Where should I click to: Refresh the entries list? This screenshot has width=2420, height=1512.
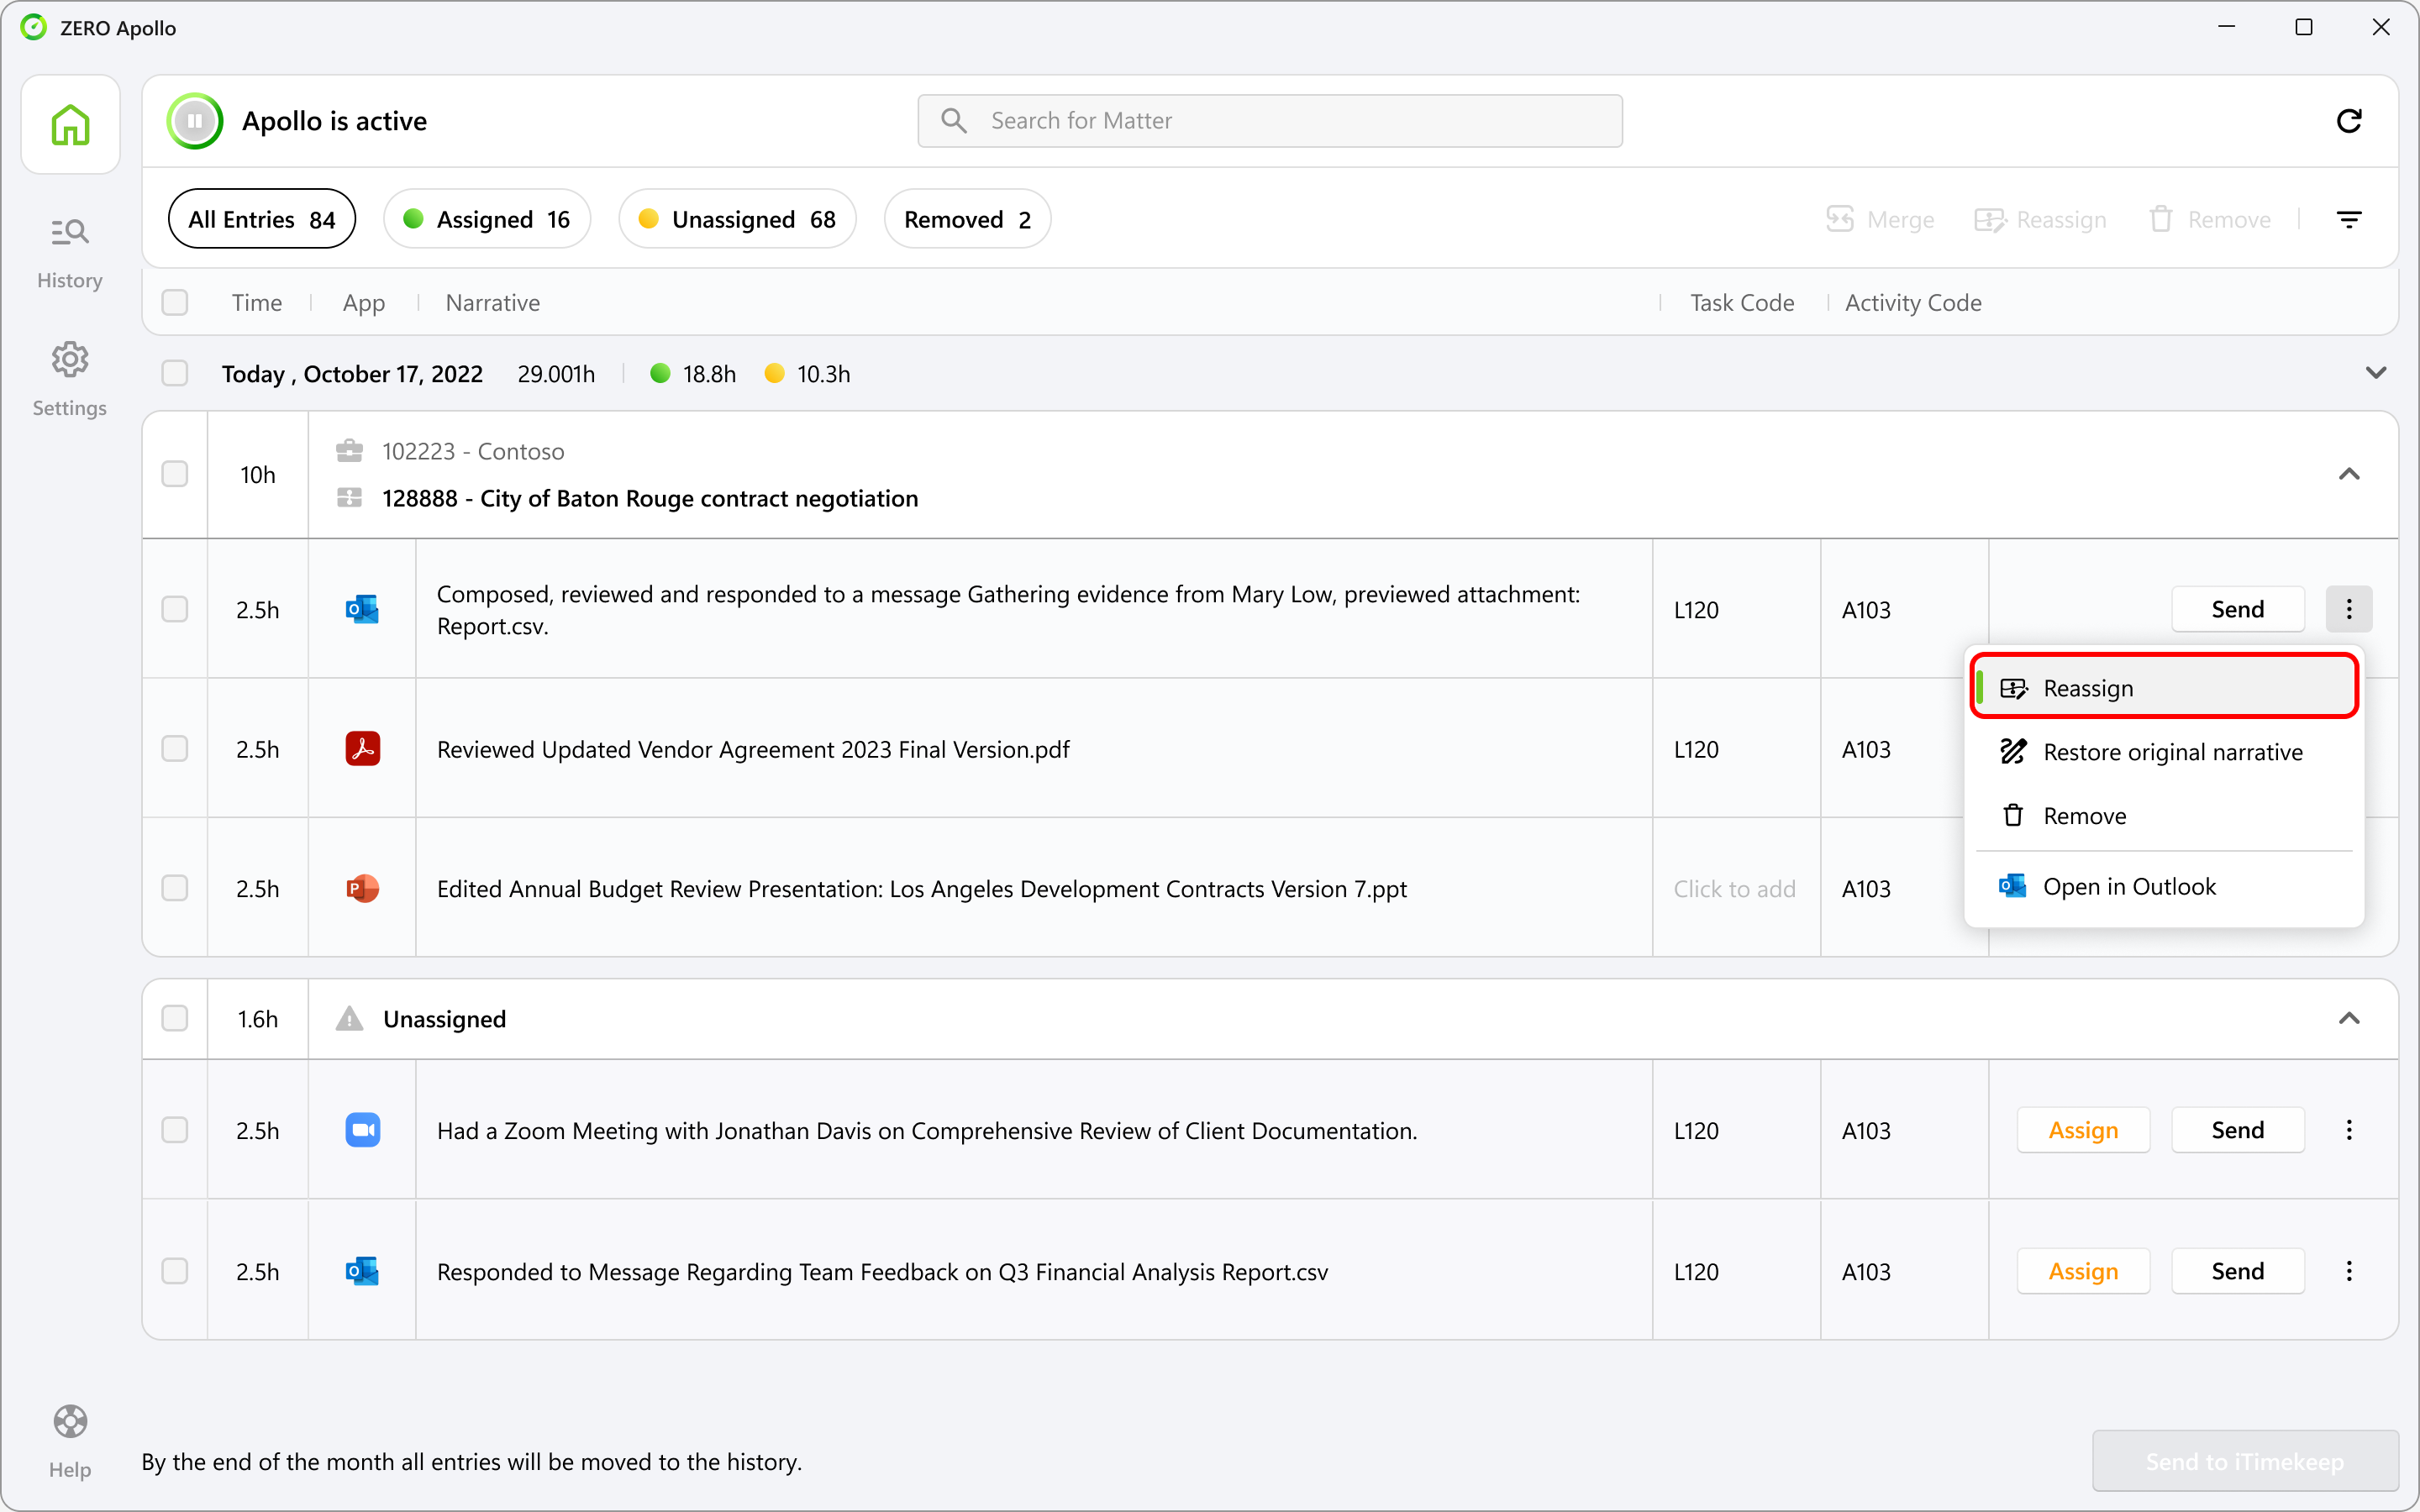2350,120
